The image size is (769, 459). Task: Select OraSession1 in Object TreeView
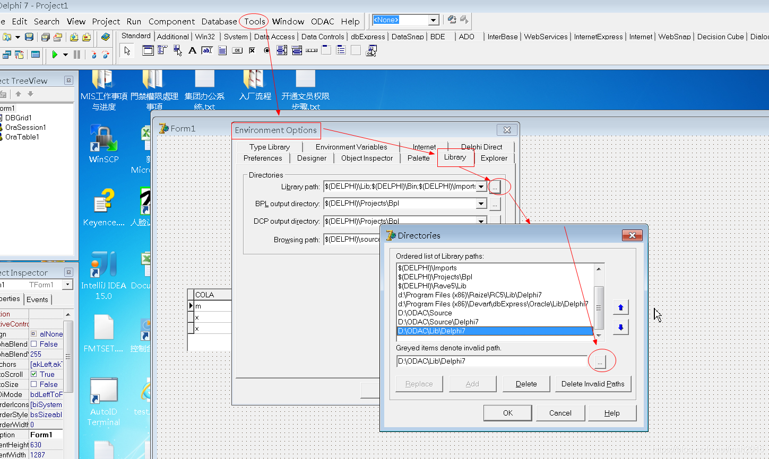coord(25,127)
